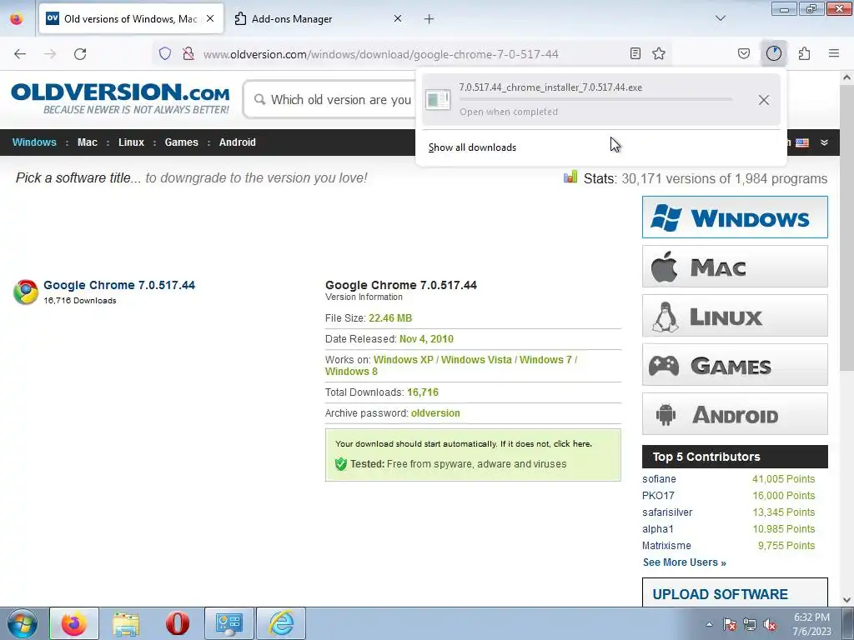Click the muted volume tray icon

pyautogui.click(x=770, y=624)
